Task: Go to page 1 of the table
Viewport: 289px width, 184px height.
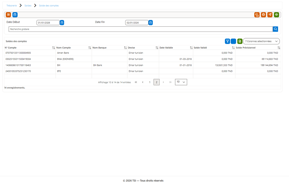Action: coord(150,82)
